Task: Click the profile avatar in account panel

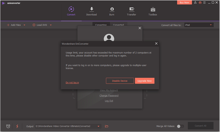Action: 109,38
